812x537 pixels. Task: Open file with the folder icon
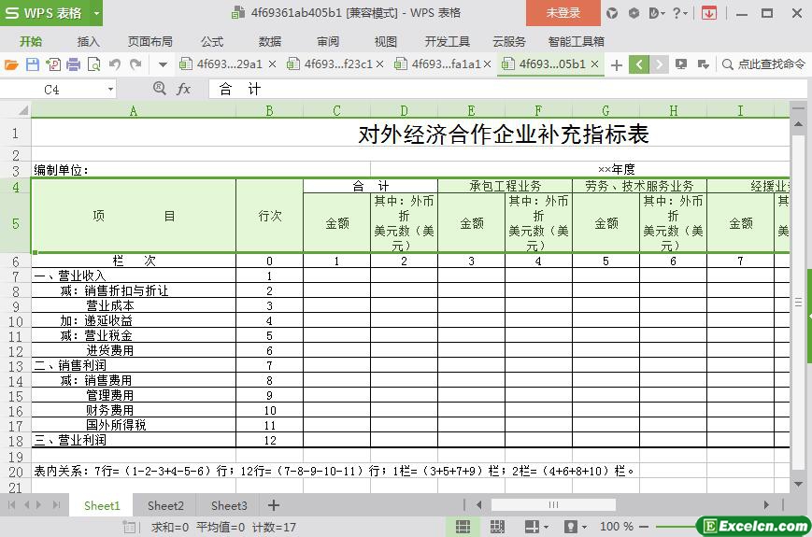11,64
